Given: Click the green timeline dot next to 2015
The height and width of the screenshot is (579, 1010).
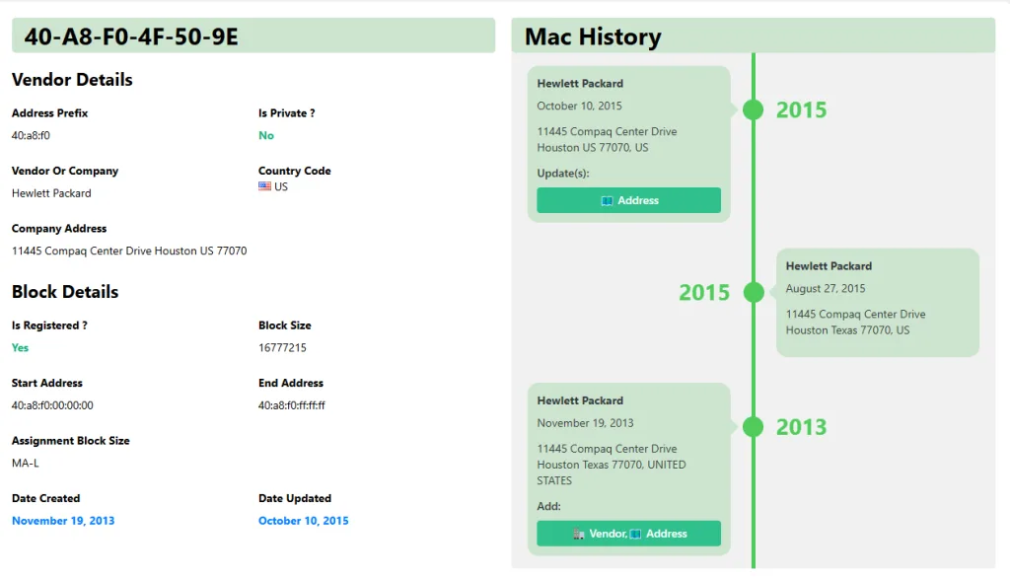Looking at the screenshot, I should [753, 109].
